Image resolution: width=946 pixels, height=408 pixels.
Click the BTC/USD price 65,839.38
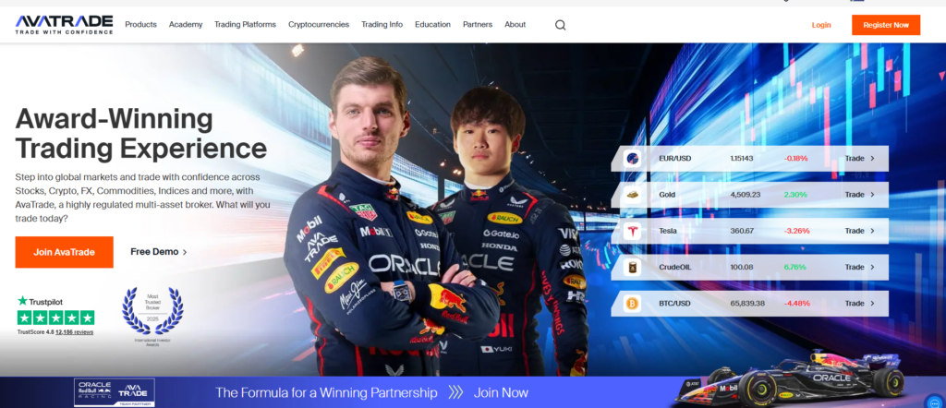pyautogui.click(x=747, y=303)
